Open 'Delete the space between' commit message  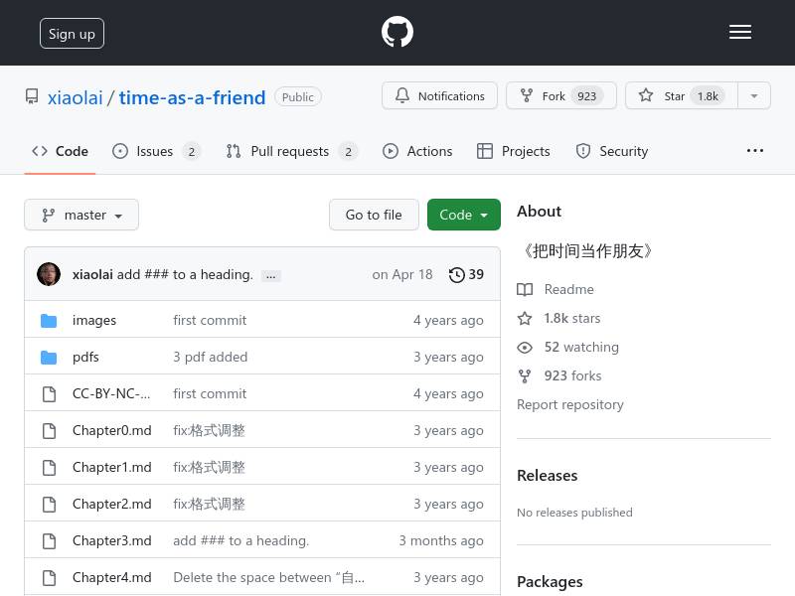coord(268,578)
